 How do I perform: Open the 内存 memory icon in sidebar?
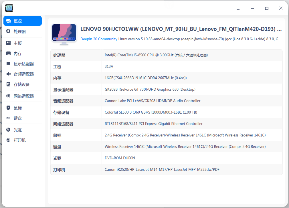tap(9, 54)
